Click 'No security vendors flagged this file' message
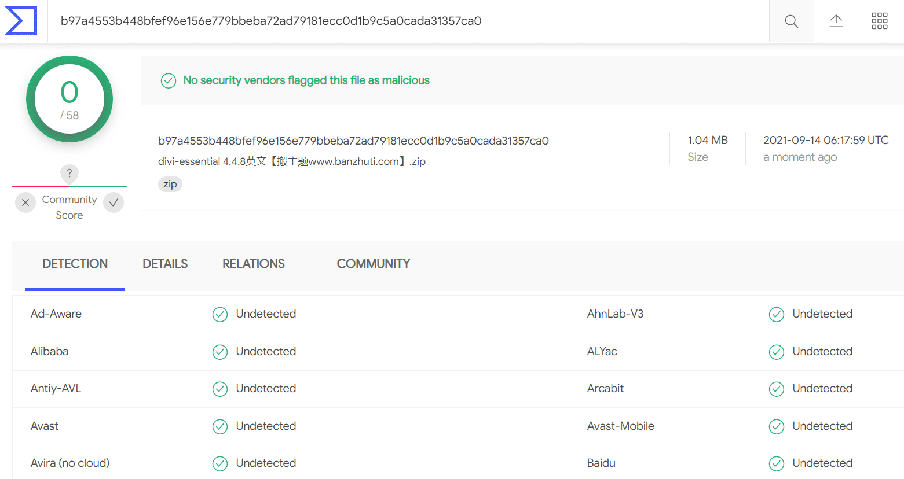Image resolution: width=904 pixels, height=479 pixels. (x=306, y=80)
